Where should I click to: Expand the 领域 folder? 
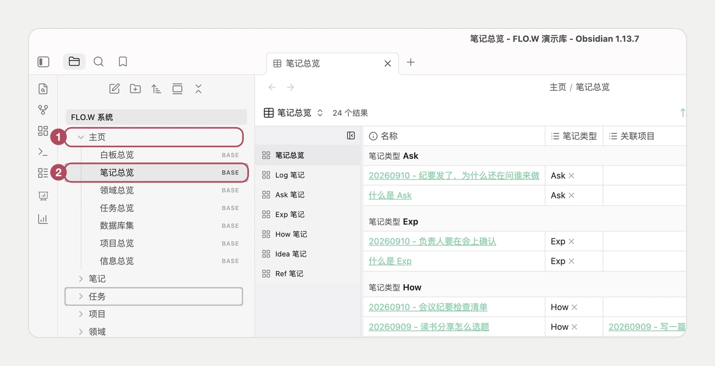[x=81, y=331]
